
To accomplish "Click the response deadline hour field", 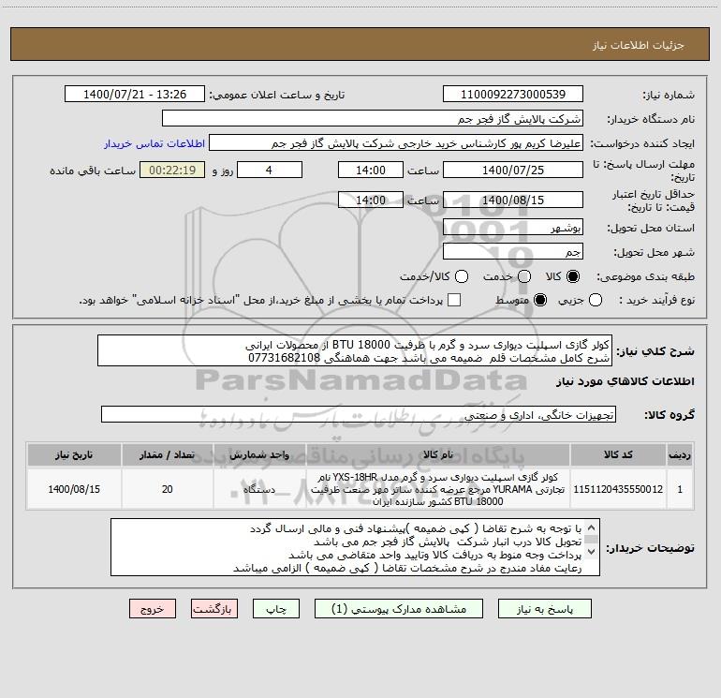I will (x=371, y=170).
